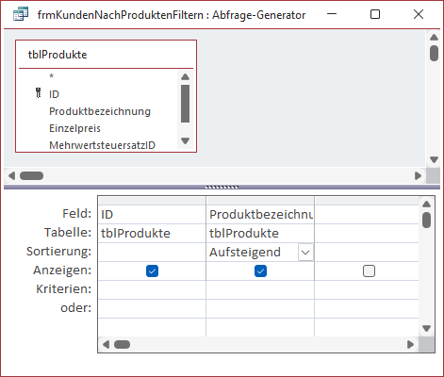444x377 pixels.
Task: Click the table pane vertical scrollbar thumb
Action: 434,53
